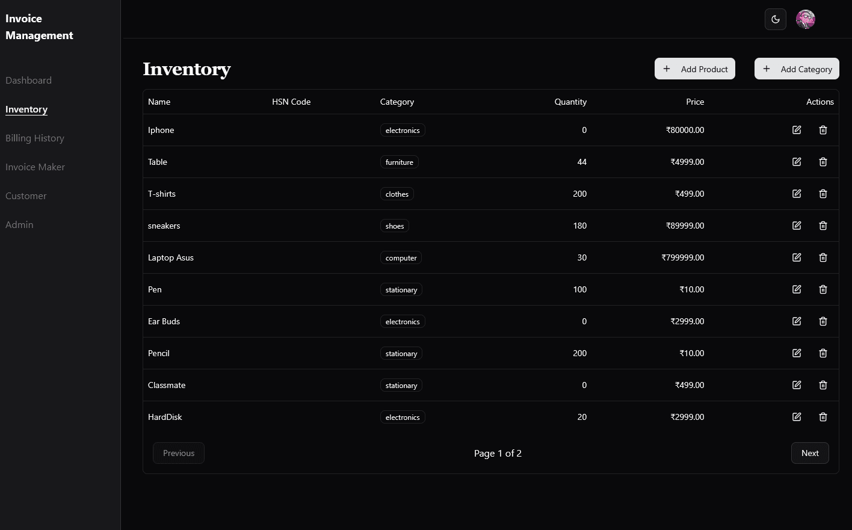The width and height of the screenshot is (852, 530).
Task: Open the profile avatar menu
Action: [806, 19]
